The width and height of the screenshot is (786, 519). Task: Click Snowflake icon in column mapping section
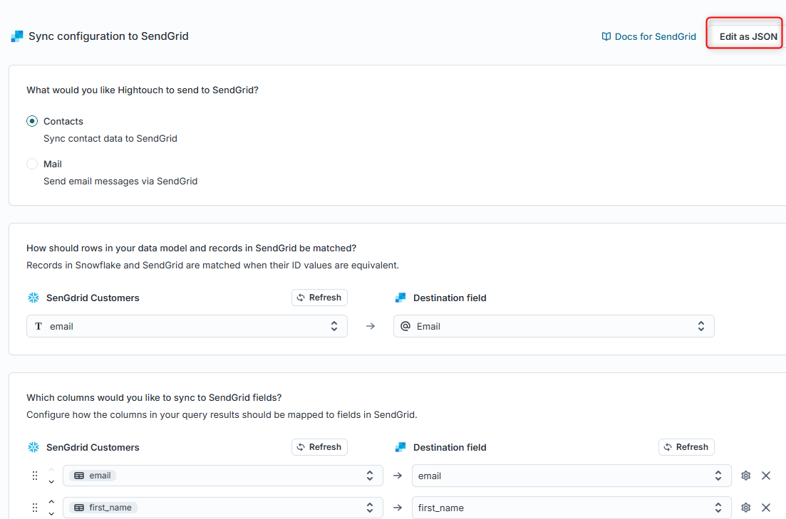pos(33,447)
